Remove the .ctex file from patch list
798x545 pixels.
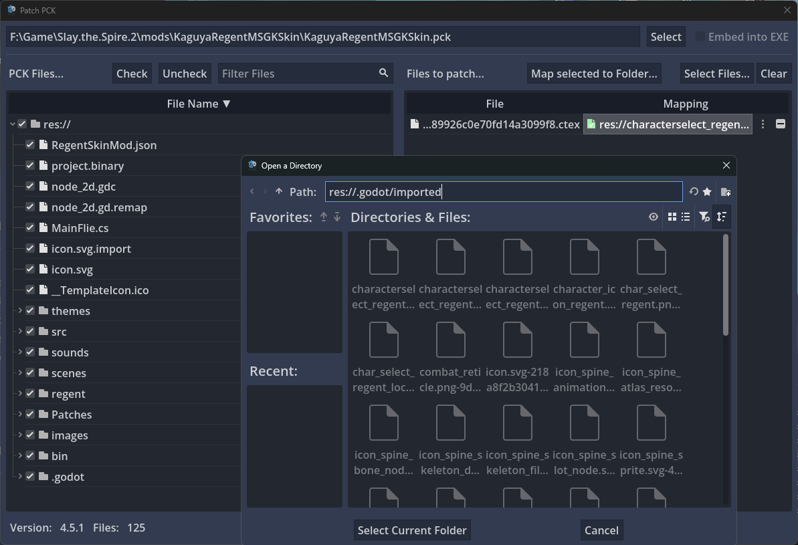(x=780, y=124)
